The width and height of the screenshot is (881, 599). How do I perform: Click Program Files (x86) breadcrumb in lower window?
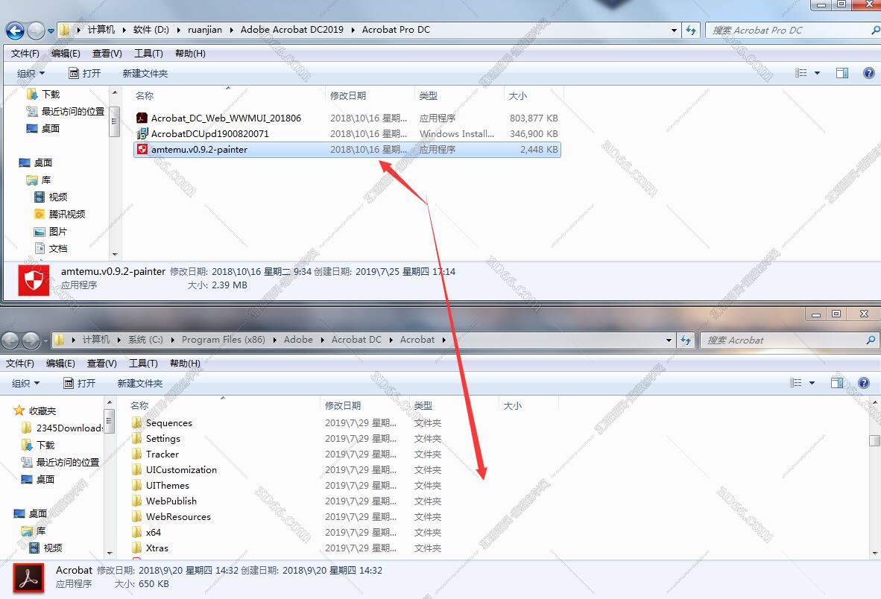[x=223, y=340]
